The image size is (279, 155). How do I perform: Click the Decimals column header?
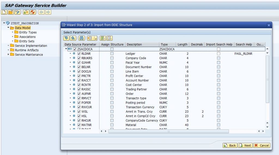tap(197, 44)
